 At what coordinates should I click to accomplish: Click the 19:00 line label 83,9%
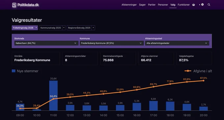(187, 79)
